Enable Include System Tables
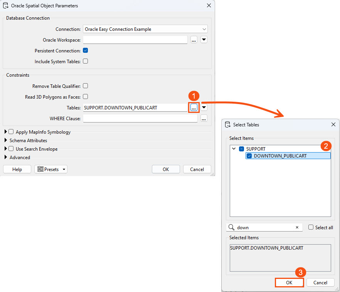Viewport: 340px width, 292px height. click(x=85, y=61)
